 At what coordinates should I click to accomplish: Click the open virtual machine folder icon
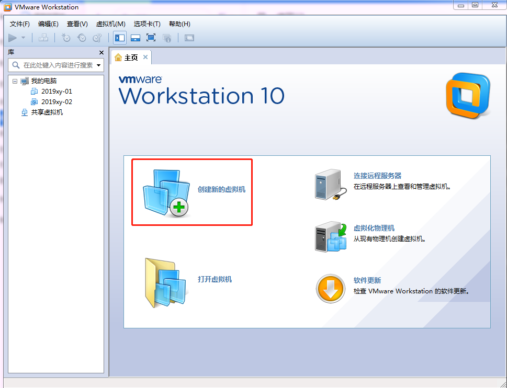coord(166,283)
